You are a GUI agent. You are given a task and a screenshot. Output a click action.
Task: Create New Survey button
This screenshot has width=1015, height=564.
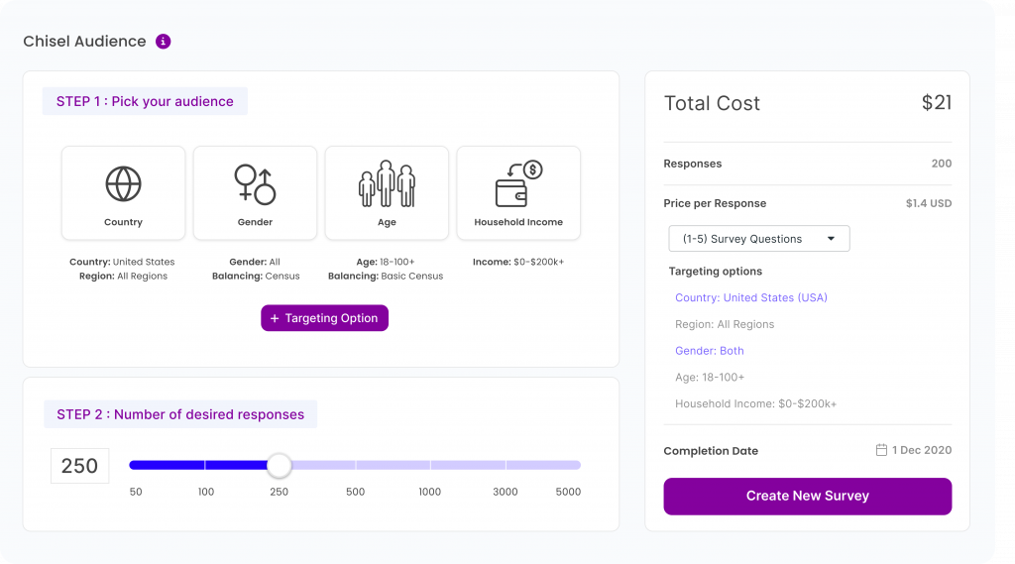point(807,496)
